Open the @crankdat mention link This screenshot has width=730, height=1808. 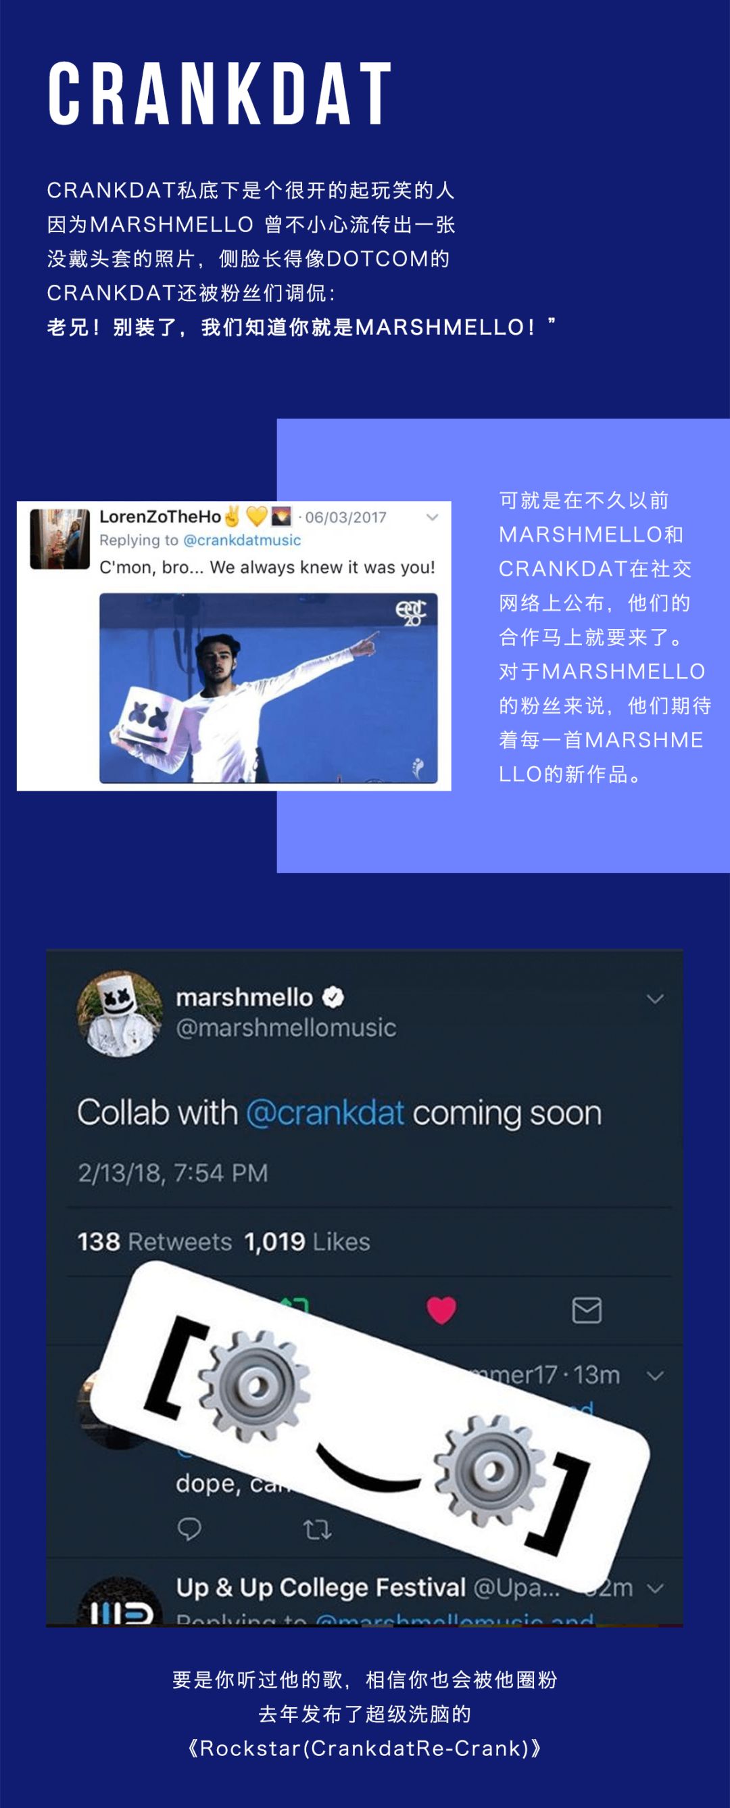pos(324,1113)
